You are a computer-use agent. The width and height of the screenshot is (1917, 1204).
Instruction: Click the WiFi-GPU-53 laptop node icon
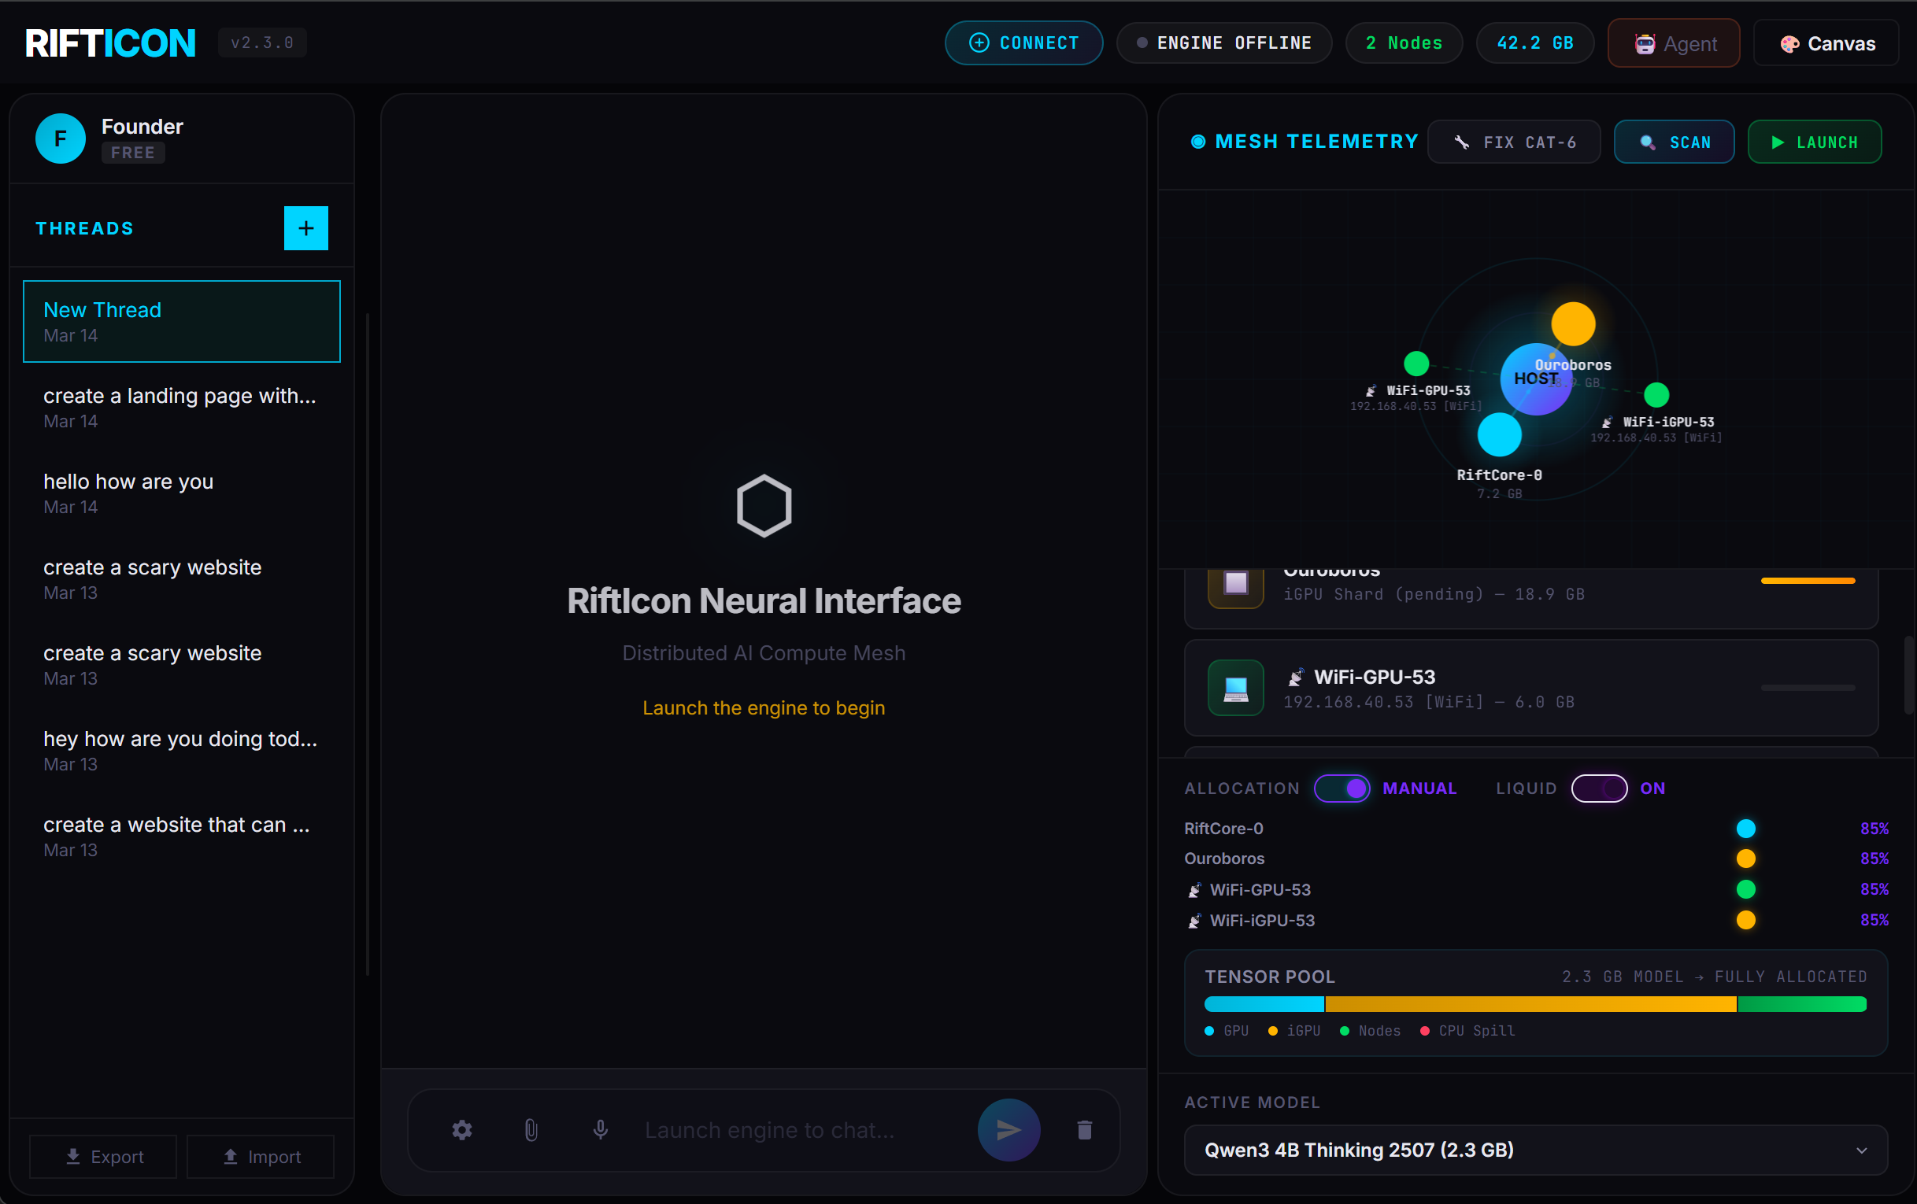pyautogui.click(x=1235, y=688)
